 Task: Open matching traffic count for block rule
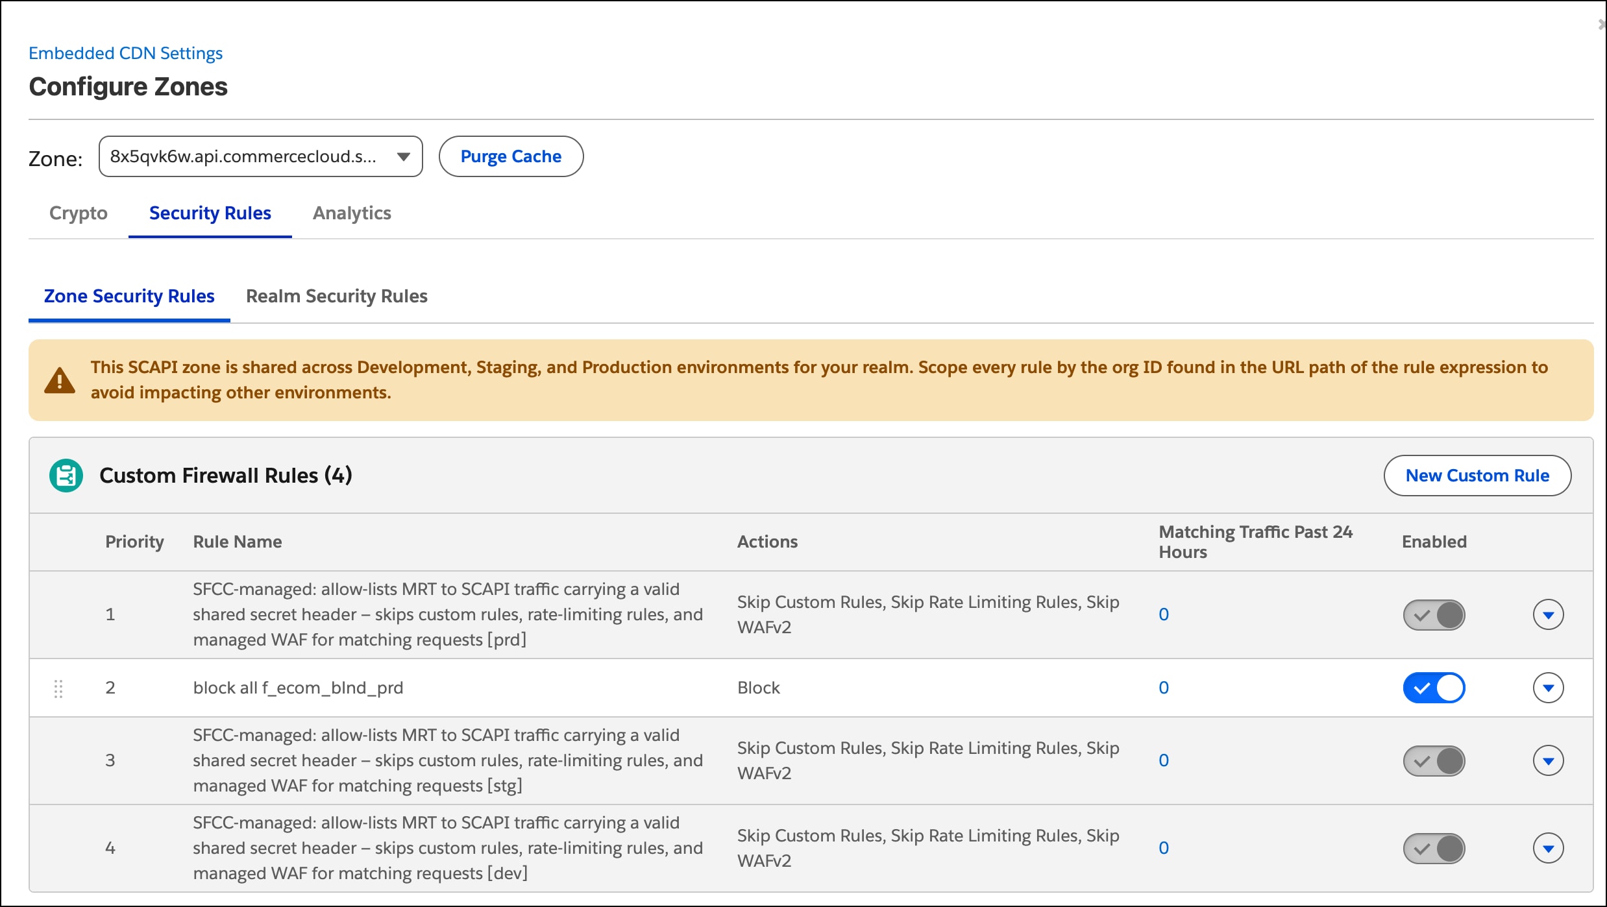[x=1164, y=688]
